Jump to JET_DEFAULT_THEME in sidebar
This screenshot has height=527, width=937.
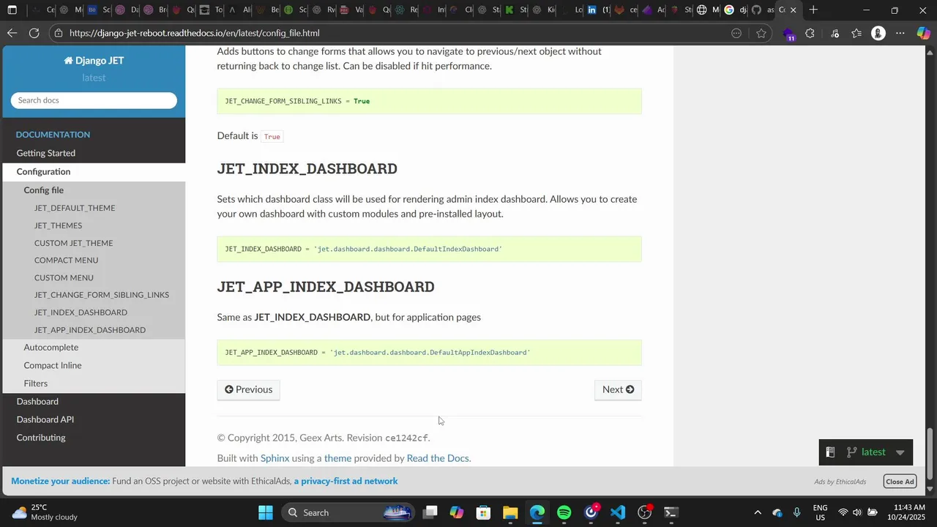point(75,208)
